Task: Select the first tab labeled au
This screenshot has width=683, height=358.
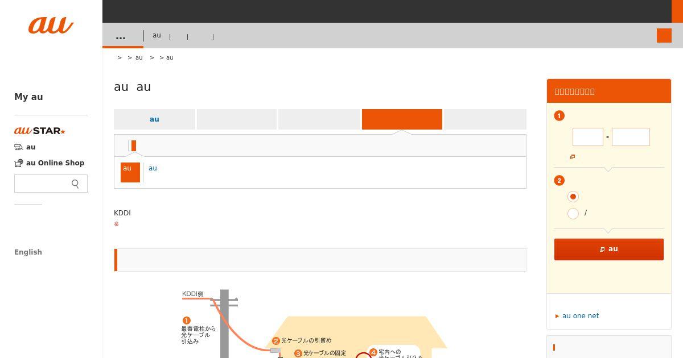Action: (154, 119)
